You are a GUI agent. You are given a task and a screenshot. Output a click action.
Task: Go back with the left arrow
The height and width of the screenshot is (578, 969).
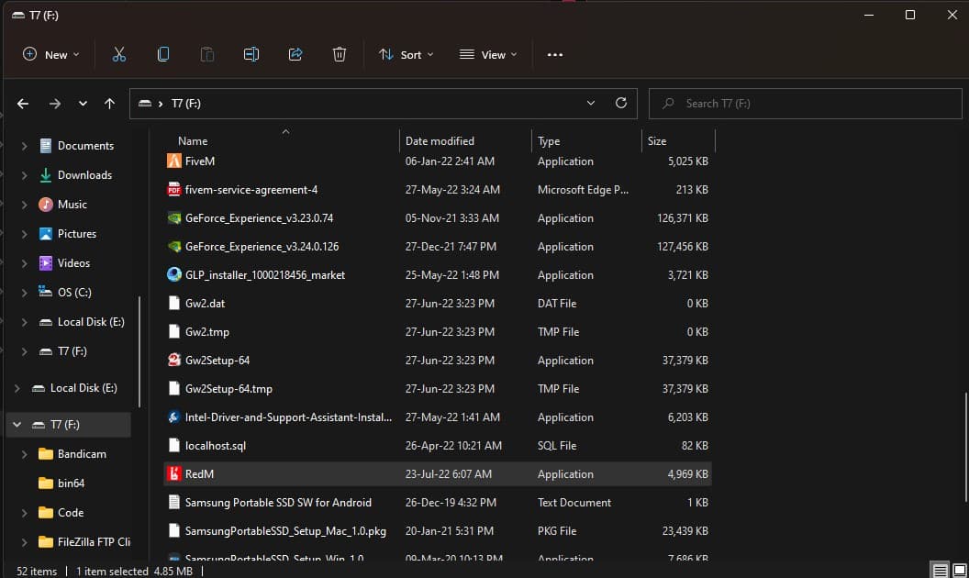[x=23, y=104]
